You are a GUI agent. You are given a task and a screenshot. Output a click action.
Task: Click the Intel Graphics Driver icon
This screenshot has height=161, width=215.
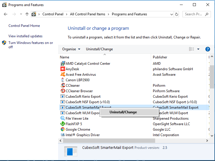click(x=63, y=135)
